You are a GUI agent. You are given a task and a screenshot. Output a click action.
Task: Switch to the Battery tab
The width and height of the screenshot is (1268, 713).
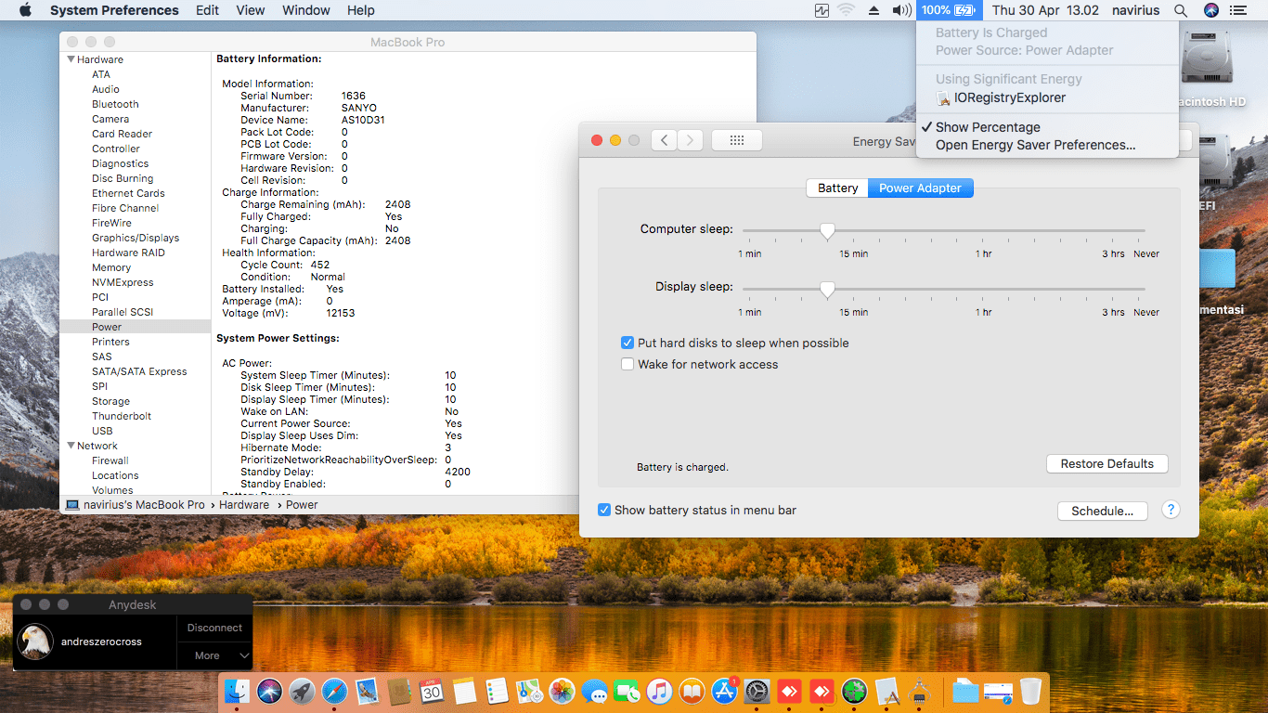(836, 188)
